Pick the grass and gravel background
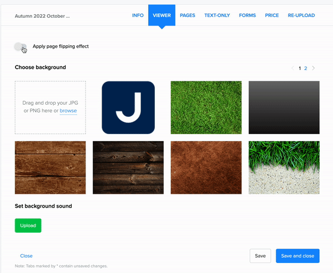 pos(284,167)
